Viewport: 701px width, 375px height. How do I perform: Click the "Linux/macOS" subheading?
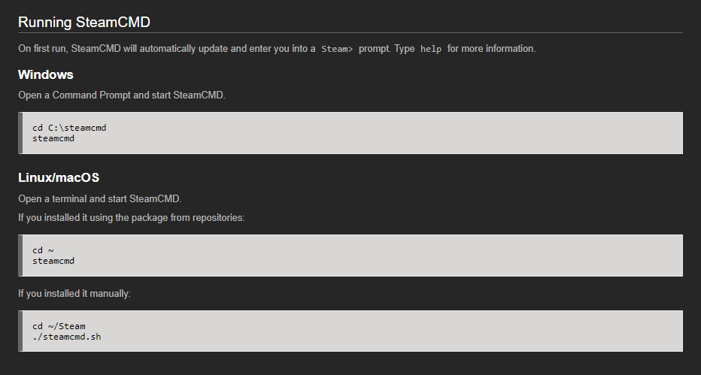59,177
